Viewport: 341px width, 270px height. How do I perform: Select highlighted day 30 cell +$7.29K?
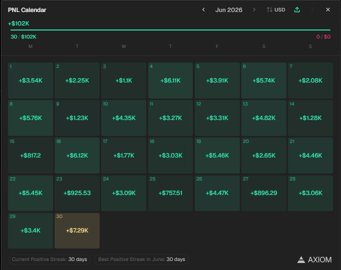tap(77, 230)
